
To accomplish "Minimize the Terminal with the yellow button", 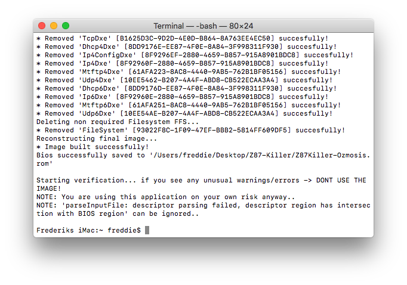I will tap(54, 26).
